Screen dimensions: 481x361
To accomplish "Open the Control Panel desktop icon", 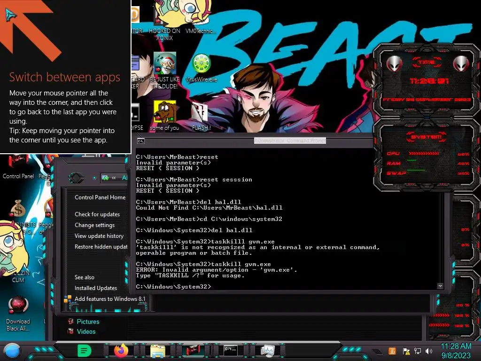I will pyautogui.click(x=18, y=167).
